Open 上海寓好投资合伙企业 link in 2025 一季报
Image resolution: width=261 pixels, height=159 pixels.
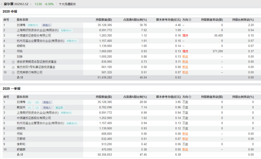(x=38, y=113)
